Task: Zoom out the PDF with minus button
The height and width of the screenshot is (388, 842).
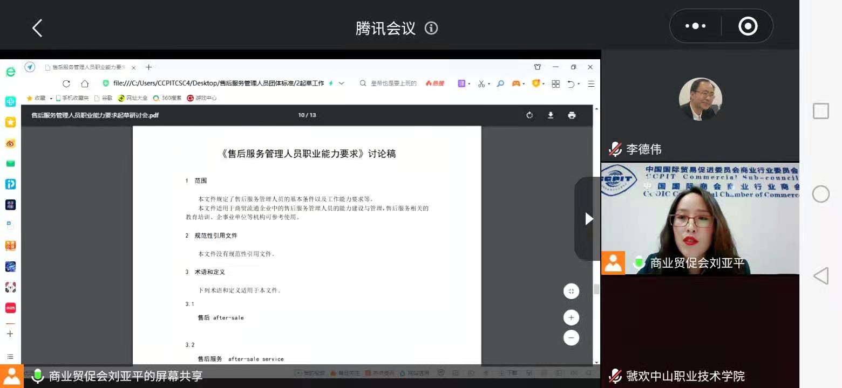Action: click(571, 338)
